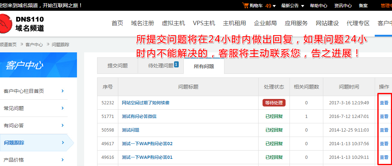Click the pending issues count badge

(176, 65)
